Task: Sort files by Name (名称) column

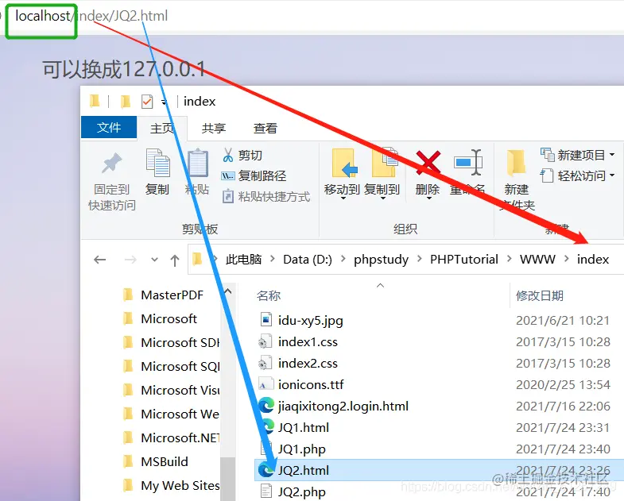Action: (269, 295)
